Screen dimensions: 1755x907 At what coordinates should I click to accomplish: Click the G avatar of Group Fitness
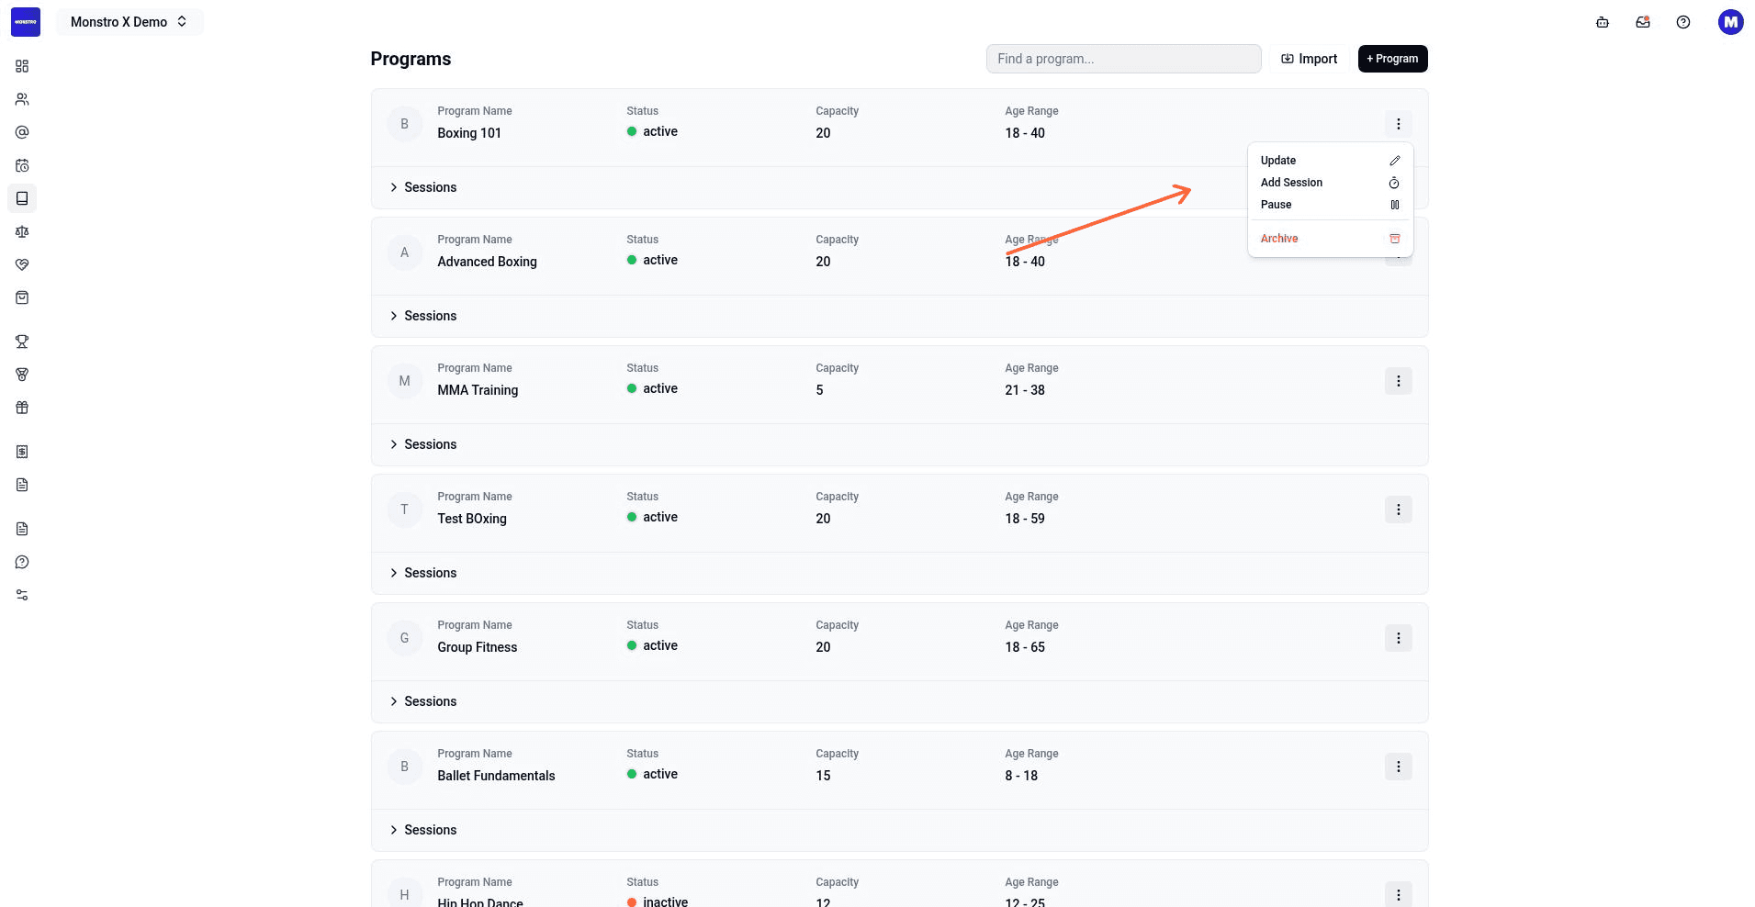click(x=404, y=638)
